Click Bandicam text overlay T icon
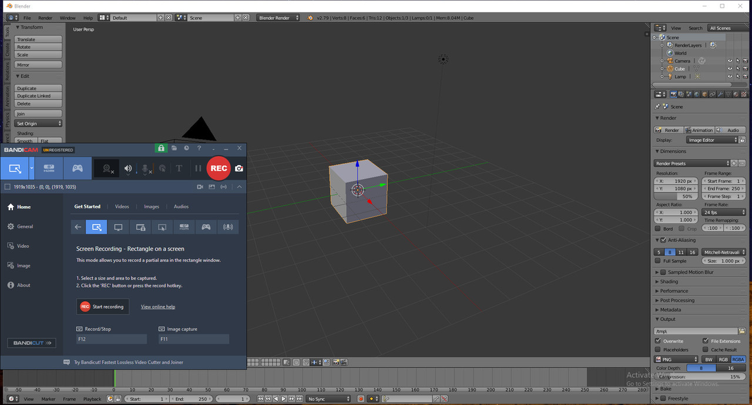This screenshot has height=405, width=752. pos(179,168)
